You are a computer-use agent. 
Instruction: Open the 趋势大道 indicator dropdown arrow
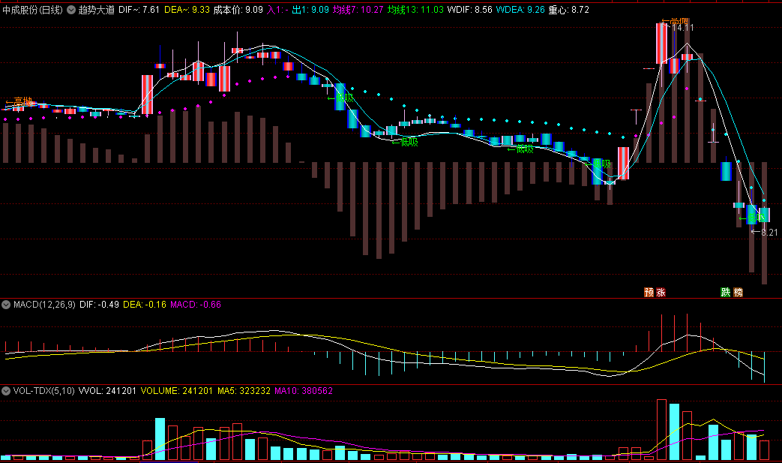pyautogui.click(x=70, y=10)
